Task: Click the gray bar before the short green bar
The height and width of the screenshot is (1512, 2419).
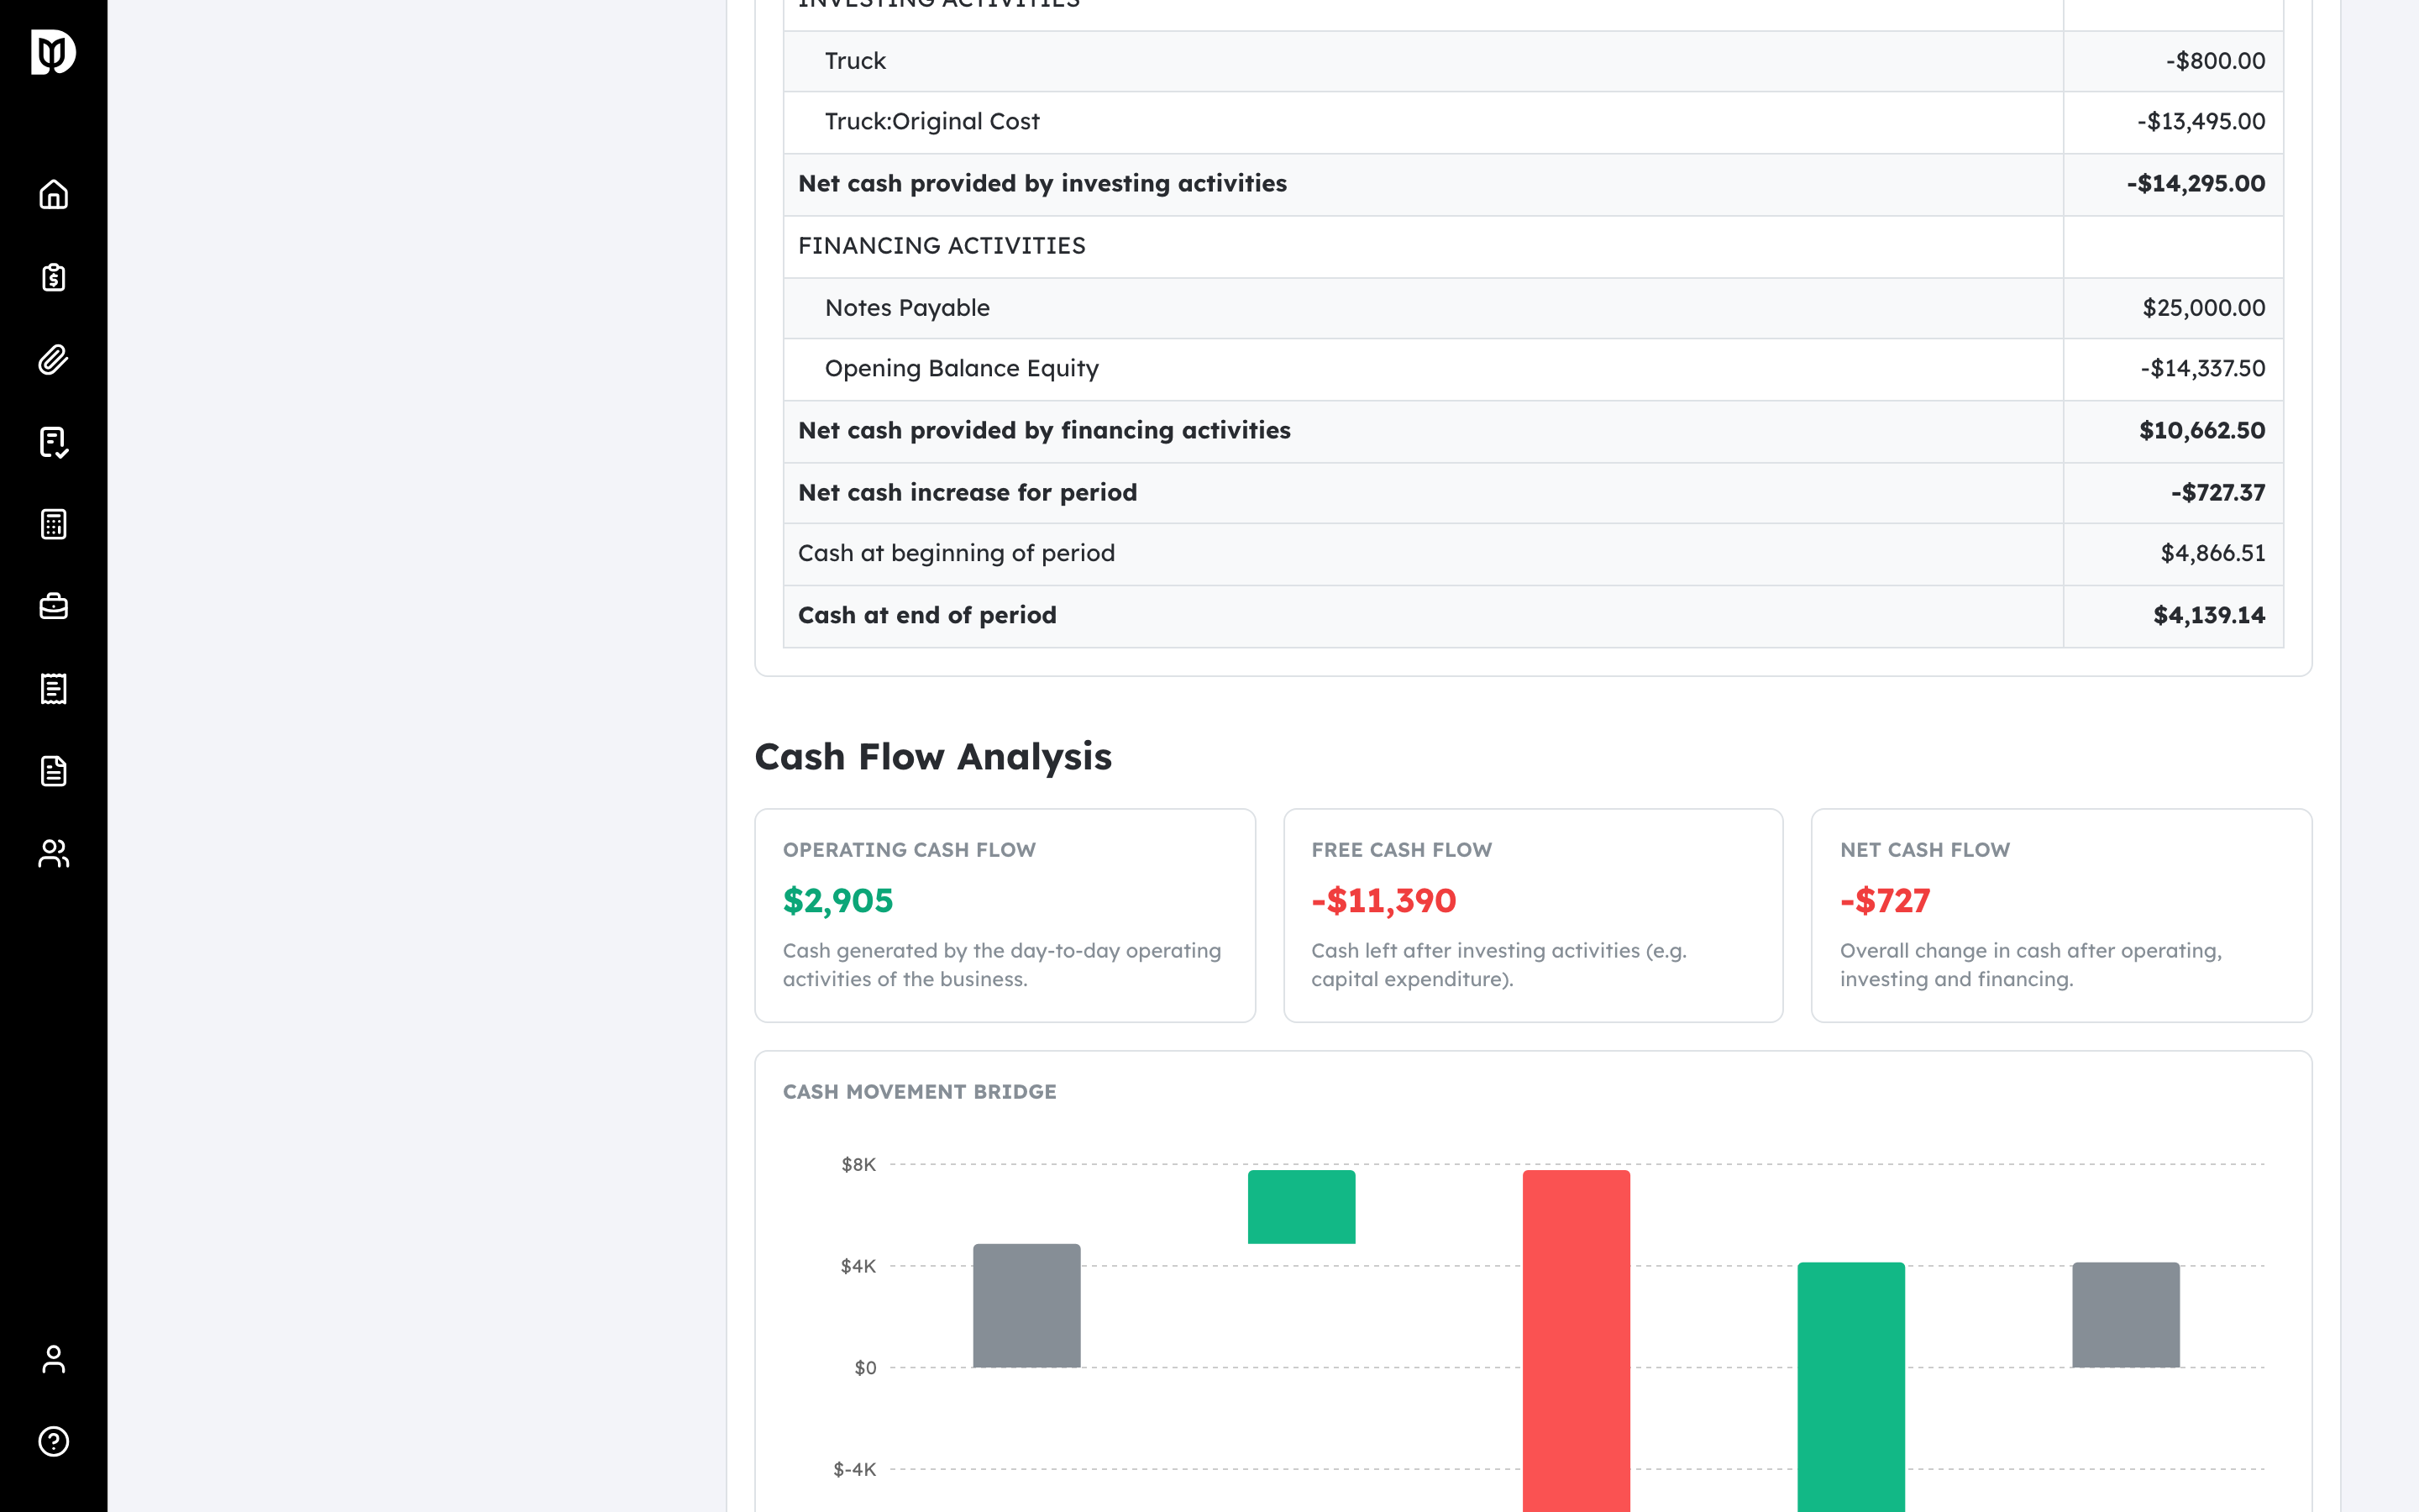Action: (x=1026, y=1305)
